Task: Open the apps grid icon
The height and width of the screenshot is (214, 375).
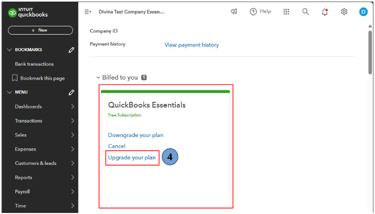Action: tap(286, 12)
